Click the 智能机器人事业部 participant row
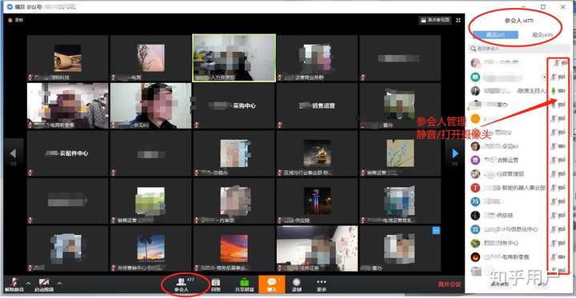Viewport: 576px width, 298px height. click(519, 188)
